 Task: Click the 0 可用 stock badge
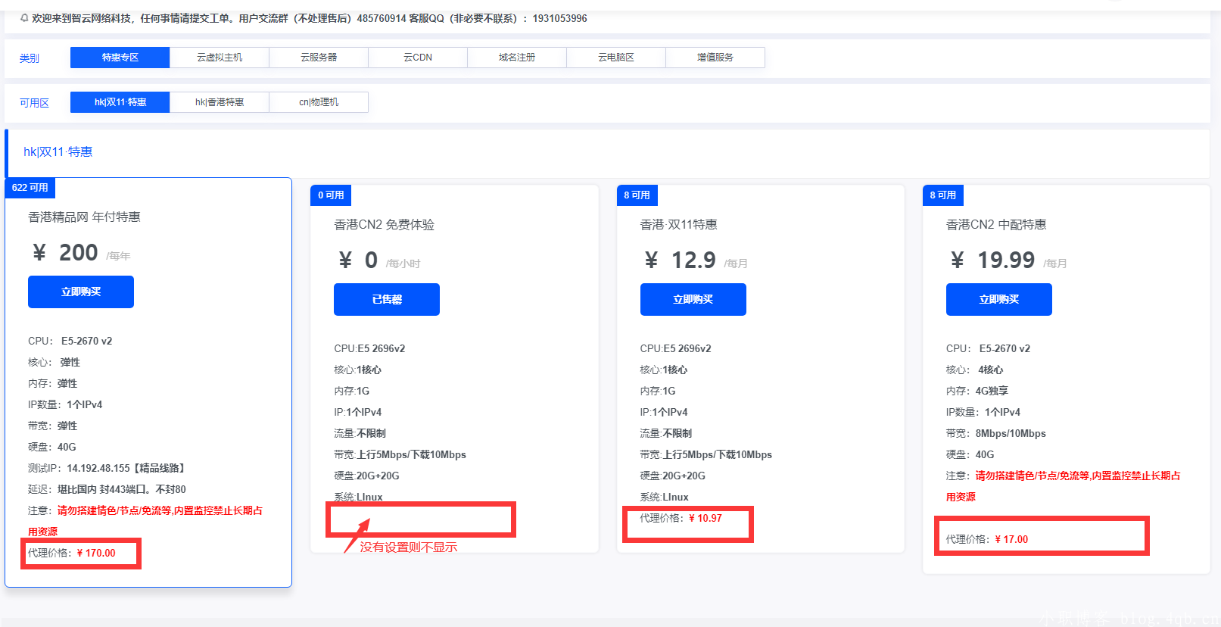[x=331, y=195]
